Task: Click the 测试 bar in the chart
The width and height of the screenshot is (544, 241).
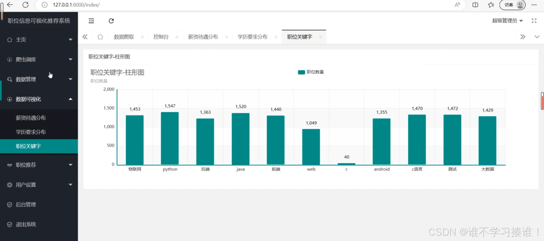Action: [x=452, y=140]
